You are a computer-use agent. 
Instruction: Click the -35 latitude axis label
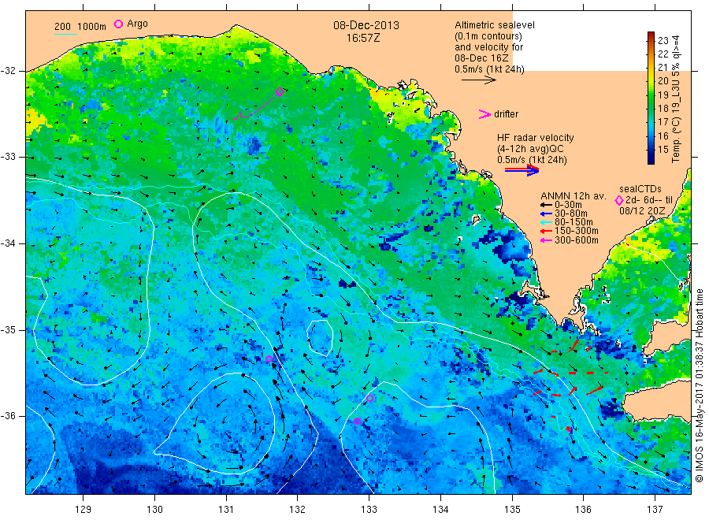9,329
